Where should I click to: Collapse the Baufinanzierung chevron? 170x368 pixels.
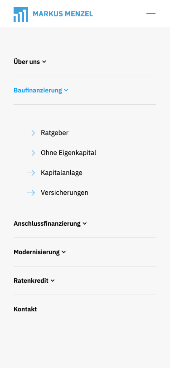pyautogui.click(x=66, y=90)
